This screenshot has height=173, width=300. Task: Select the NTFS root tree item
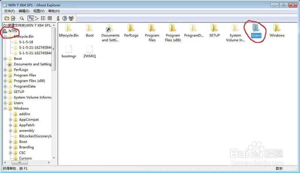13,31
